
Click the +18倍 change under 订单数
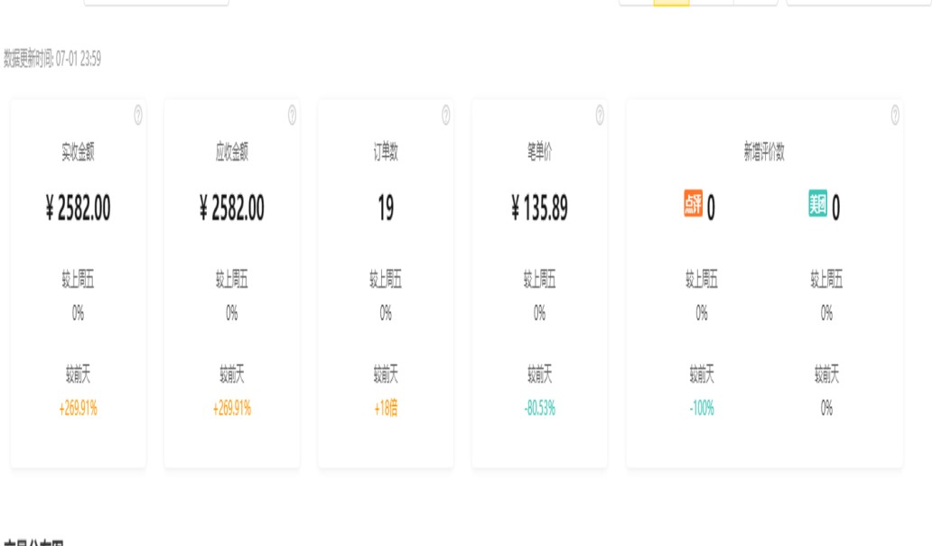tap(386, 409)
